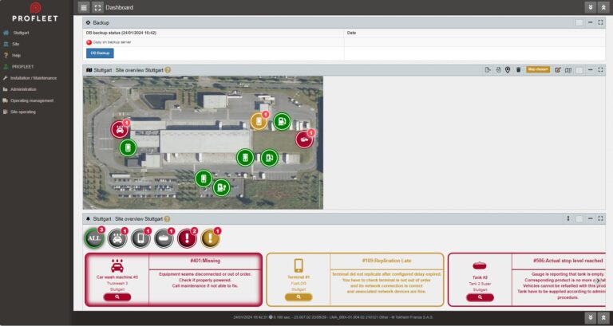Click #506:Actual stop level reached title
The height and width of the screenshot is (326, 613).
tap(568, 261)
